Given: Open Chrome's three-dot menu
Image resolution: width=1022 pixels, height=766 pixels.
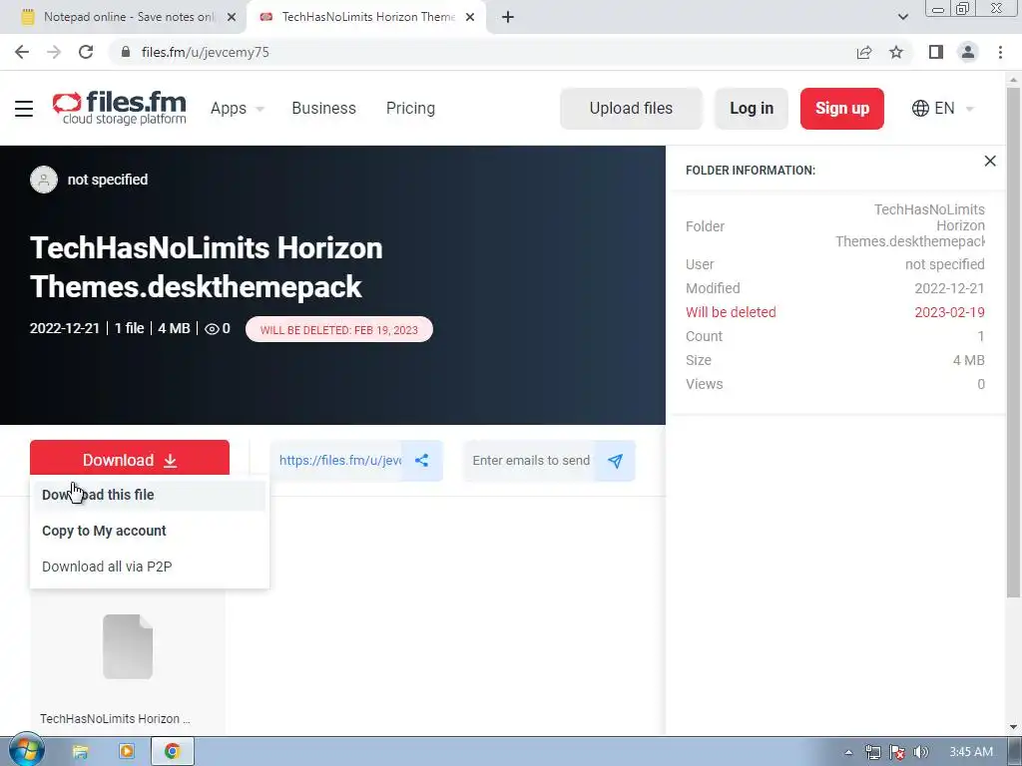Looking at the screenshot, I should pyautogui.click(x=1000, y=52).
